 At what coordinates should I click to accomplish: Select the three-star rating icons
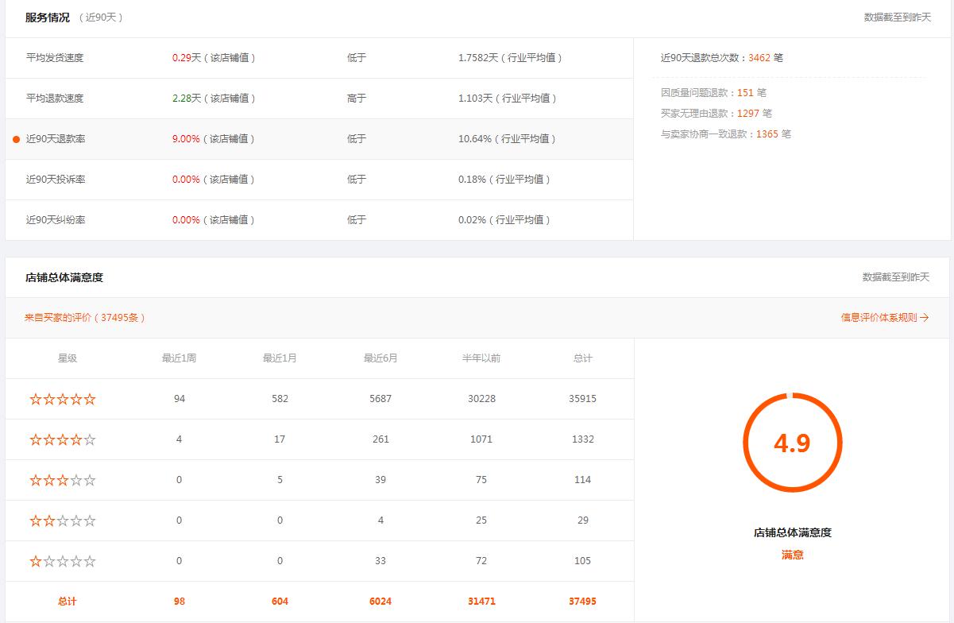(x=63, y=480)
